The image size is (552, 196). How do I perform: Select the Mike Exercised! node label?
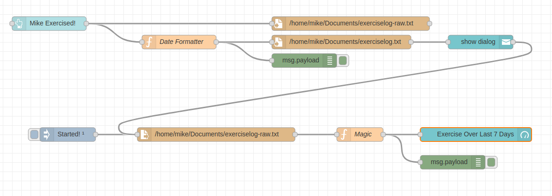(52, 24)
